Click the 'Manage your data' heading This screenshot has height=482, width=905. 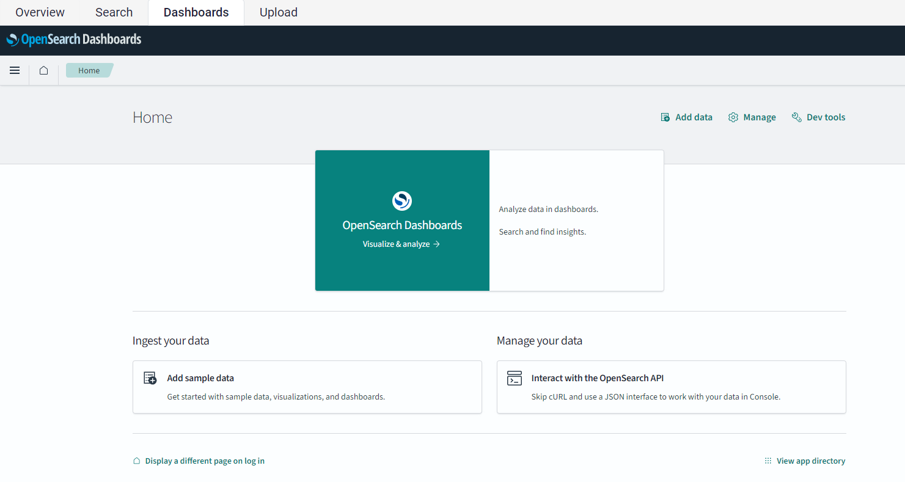540,341
